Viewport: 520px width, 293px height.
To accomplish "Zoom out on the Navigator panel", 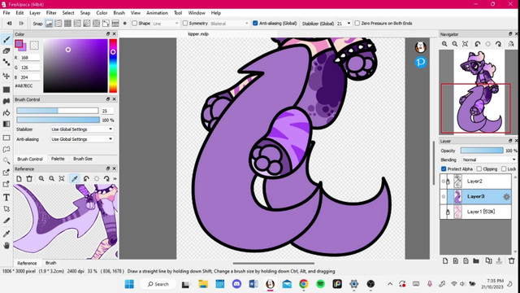I will 455,44.
